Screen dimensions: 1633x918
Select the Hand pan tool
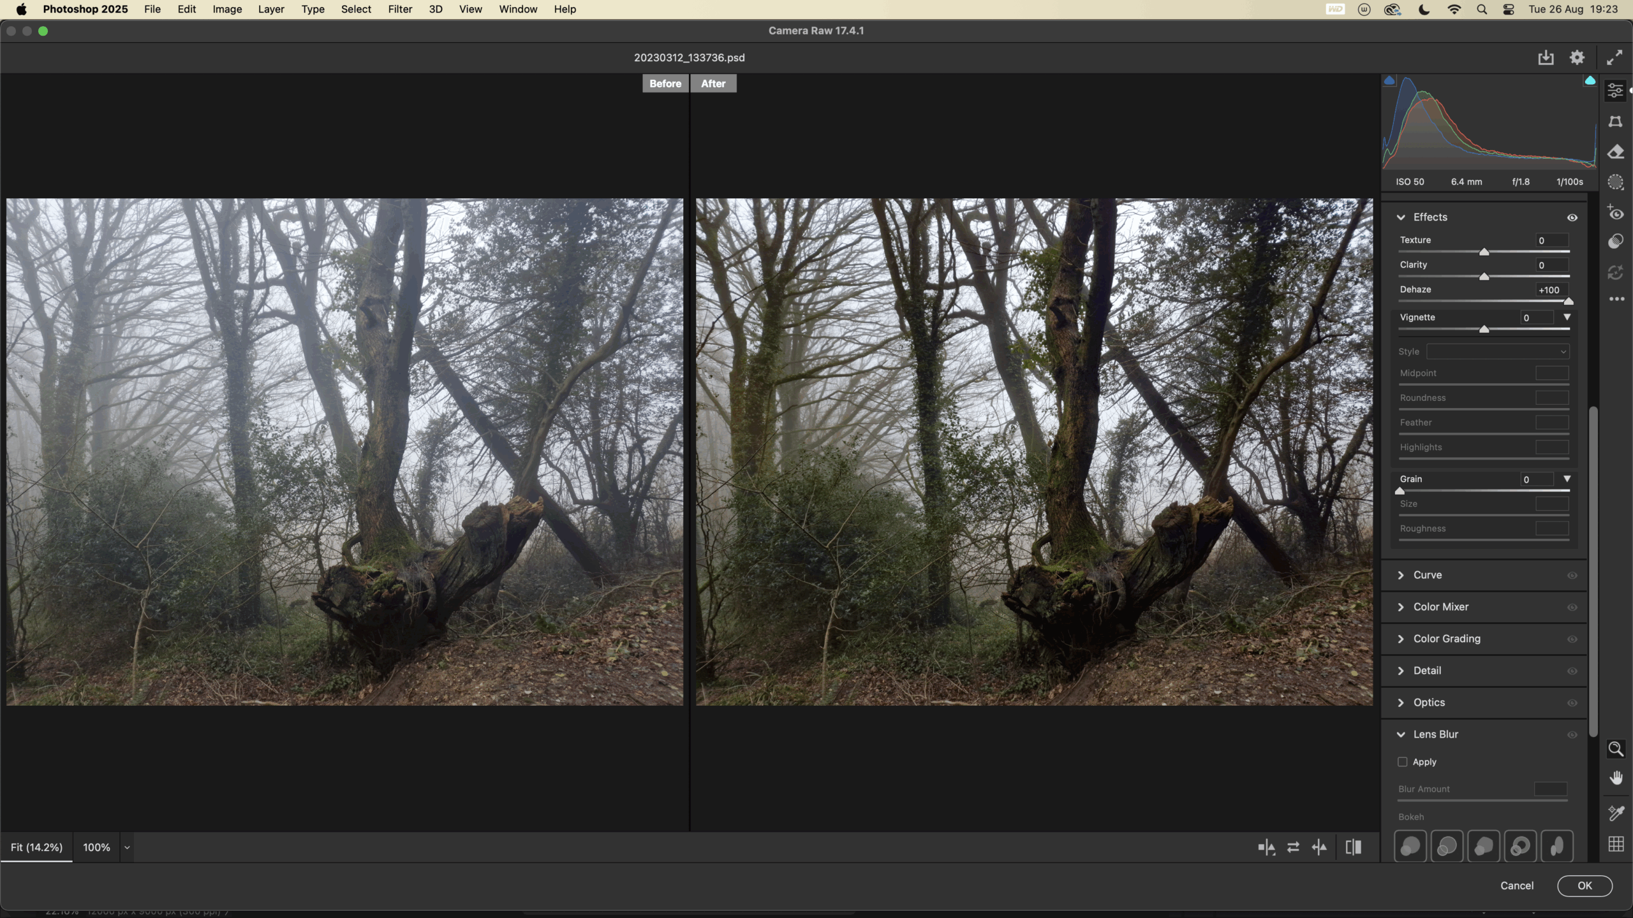[x=1615, y=778]
